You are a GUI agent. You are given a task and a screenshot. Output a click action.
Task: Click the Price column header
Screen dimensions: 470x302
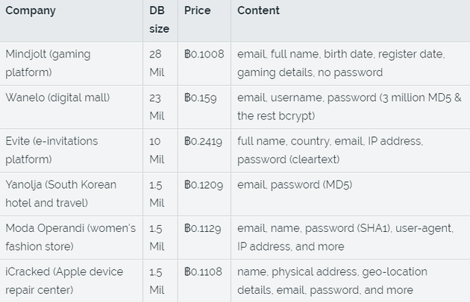point(197,10)
